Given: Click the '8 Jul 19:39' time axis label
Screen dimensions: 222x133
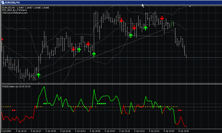Looking at the screenshot, I should pos(169,131).
